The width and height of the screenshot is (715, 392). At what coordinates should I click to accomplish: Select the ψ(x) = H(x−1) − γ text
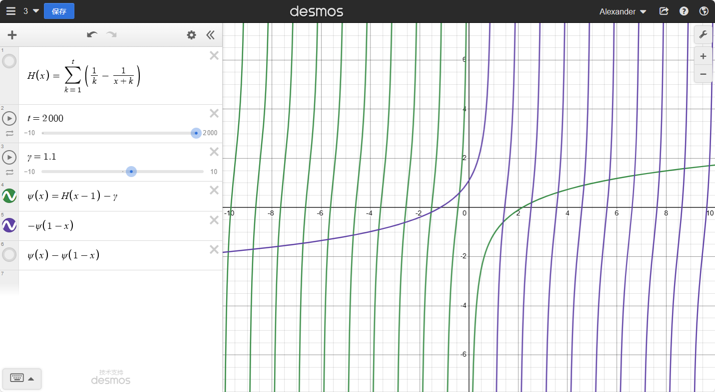73,196
